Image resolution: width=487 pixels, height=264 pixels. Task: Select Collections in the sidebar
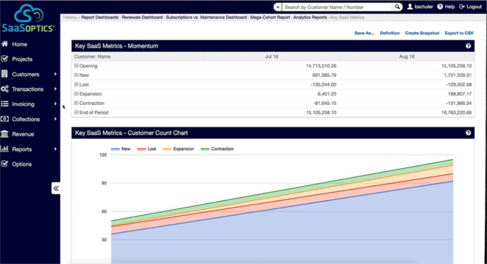click(x=26, y=119)
